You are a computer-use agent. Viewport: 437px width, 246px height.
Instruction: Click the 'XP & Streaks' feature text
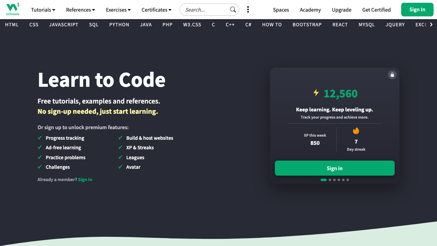[x=140, y=148]
